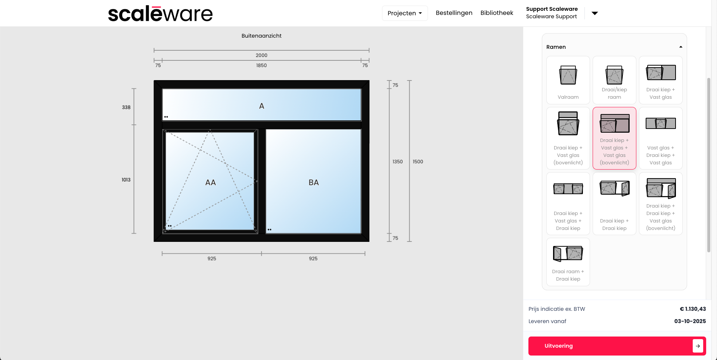The image size is (717, 360).
Task: Click the Buitenaanzicht view label
Action: tap(261, 36)
